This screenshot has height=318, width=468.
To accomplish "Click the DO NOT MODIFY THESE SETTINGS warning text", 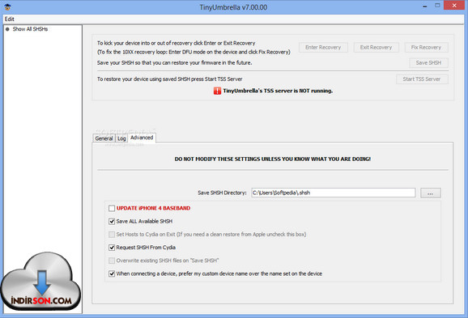I will coord(273,159).
